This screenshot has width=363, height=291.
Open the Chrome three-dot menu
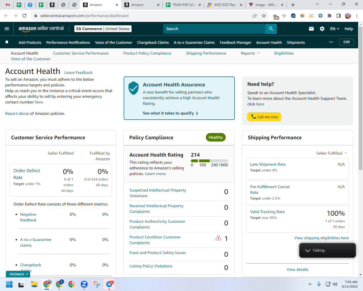click(357, 16)
